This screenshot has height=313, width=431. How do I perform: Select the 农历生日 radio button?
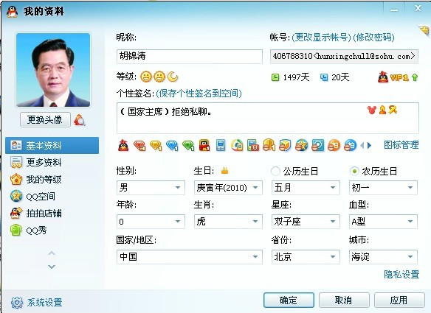(354, 171)
